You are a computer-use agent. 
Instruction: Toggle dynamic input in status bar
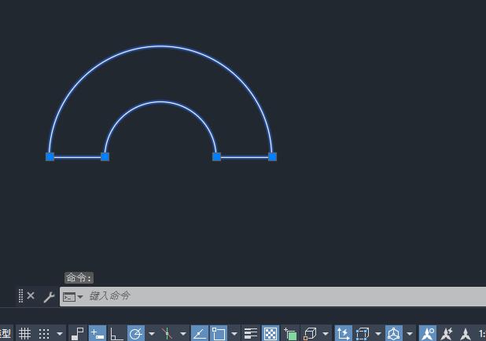point(98,333)
